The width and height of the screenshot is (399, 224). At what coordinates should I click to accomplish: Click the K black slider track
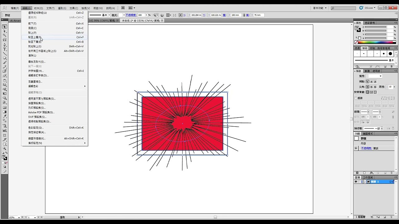pyautogui.click(x=376, y=38)
